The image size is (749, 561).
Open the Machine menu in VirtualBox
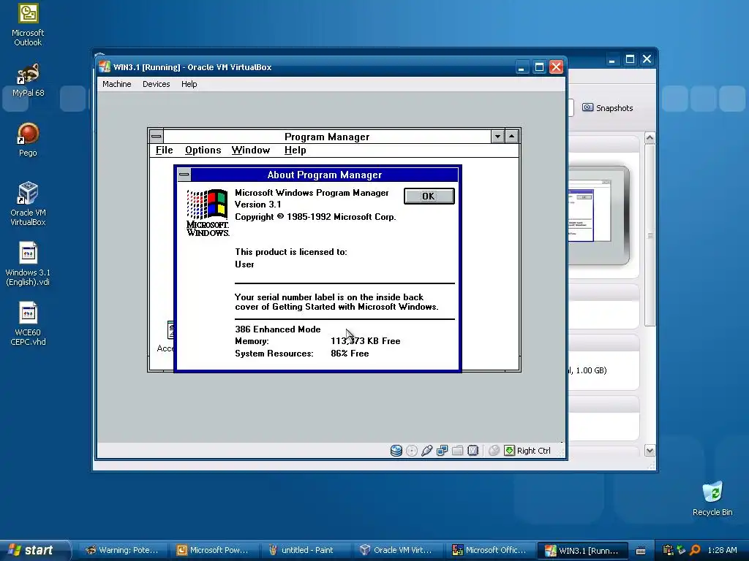click(116, 84)
